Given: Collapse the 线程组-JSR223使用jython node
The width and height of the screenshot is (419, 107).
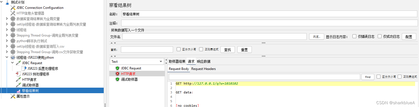Looking at the screenshot, I should [7, 58].
